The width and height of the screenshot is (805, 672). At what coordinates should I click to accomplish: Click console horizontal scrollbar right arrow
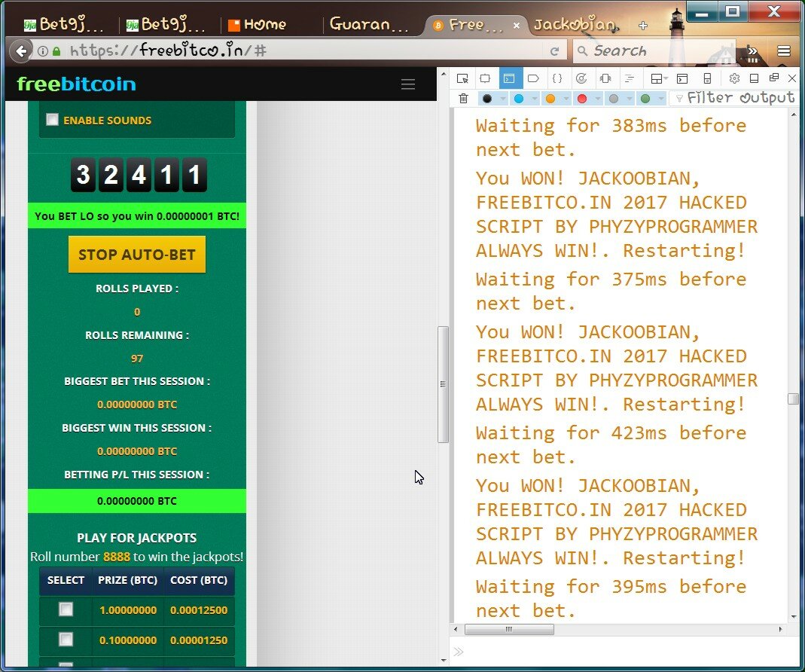point(781,629)
